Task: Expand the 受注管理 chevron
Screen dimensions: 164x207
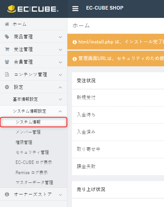Action: (60, 50)
